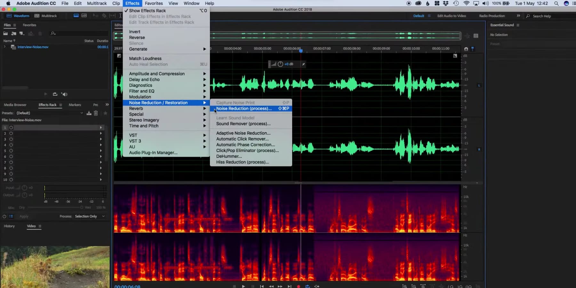Switch to the Media Browser tab

[15, 105]
